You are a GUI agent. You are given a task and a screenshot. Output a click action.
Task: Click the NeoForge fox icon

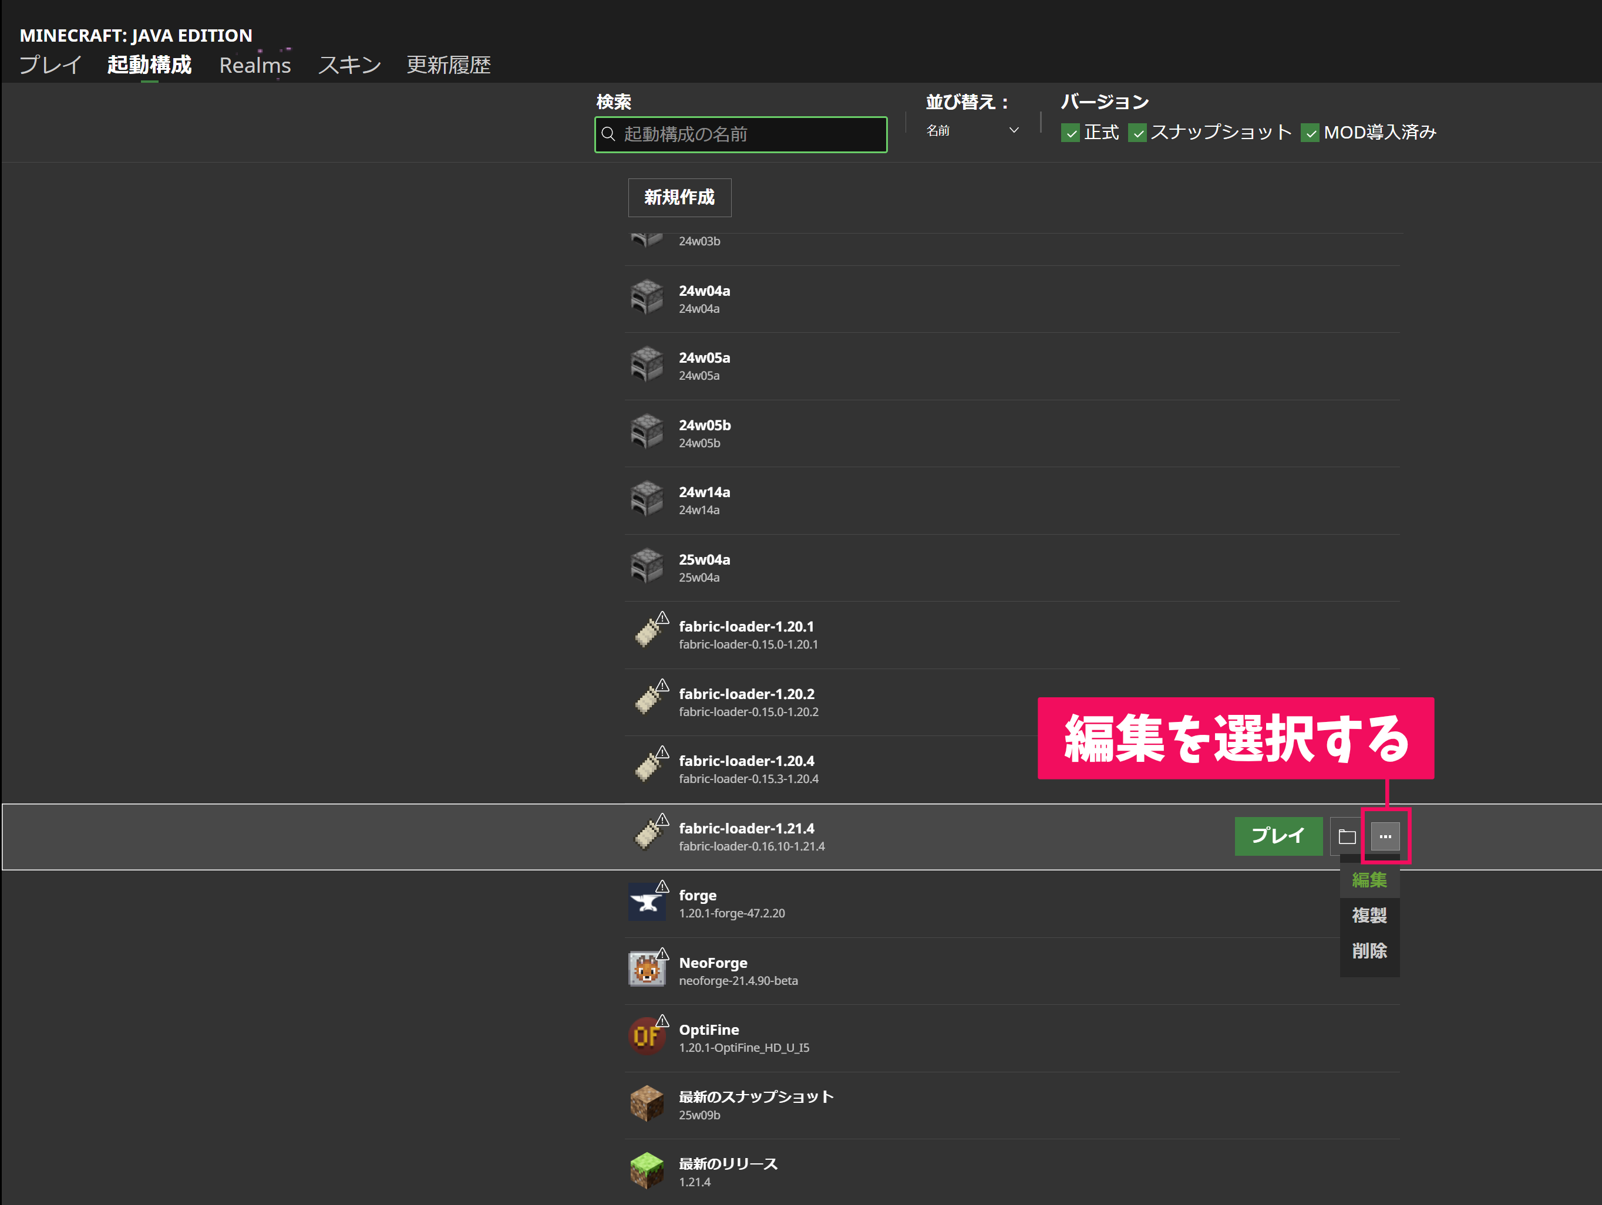[646, 970]
